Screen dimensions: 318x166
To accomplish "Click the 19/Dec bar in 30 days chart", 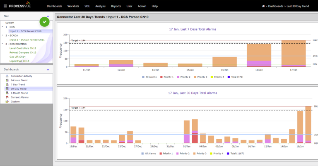I will click(x=73, y=135).
